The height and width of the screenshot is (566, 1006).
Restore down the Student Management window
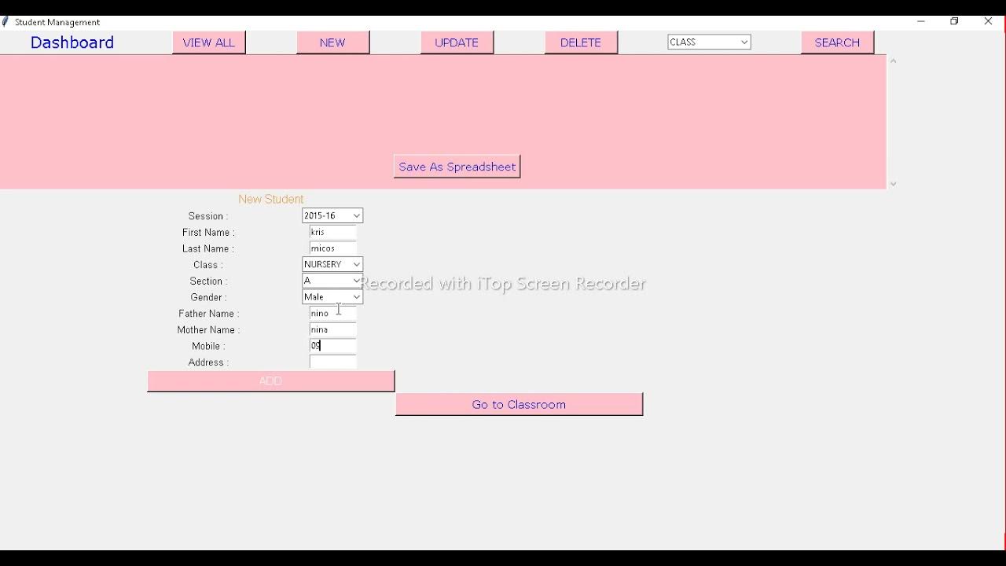(x=955, y=22)
